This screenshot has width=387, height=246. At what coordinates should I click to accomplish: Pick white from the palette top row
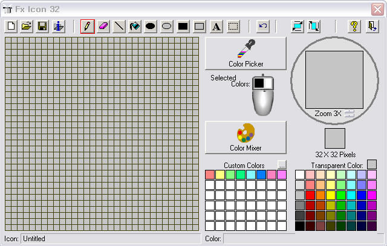pyautogui.click(x=300, y=175)
